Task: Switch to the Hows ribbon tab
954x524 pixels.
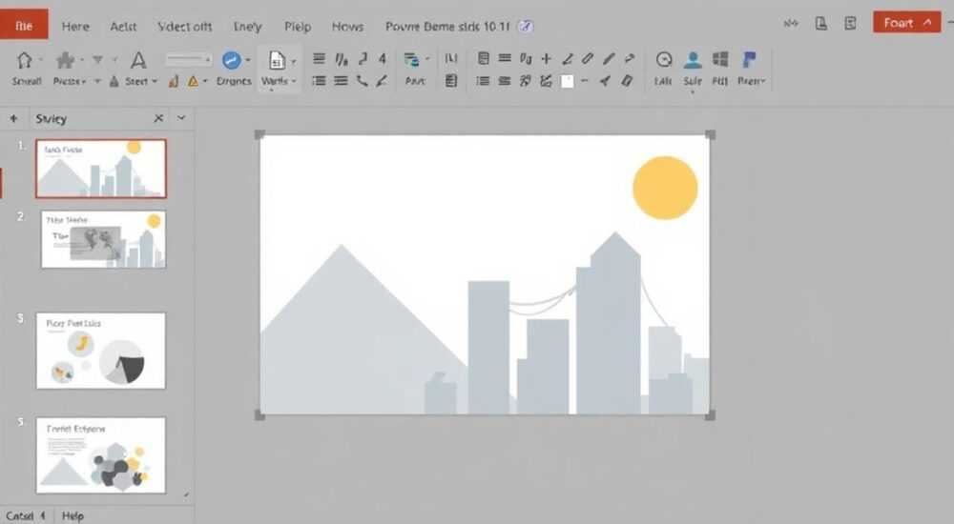Action: pyautogui.click(x=347, y=27)
